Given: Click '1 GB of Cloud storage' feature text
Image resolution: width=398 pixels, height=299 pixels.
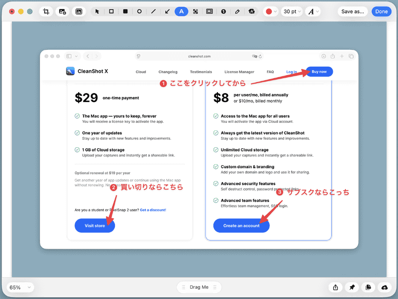Looking at the screenshot, I should (103, 150).
